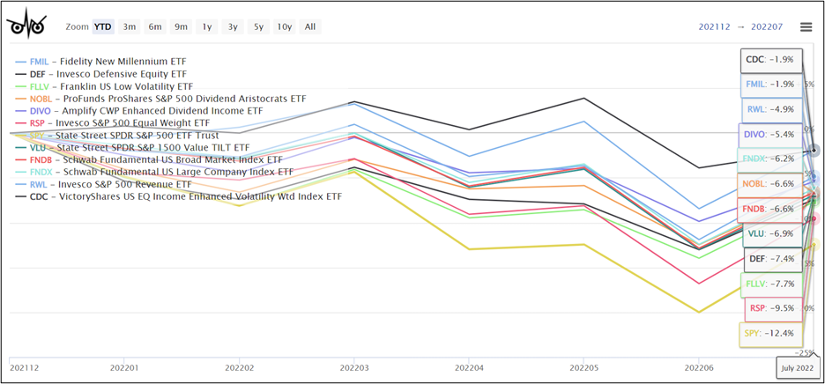Switch zoom to 6m

pos(155,26)
